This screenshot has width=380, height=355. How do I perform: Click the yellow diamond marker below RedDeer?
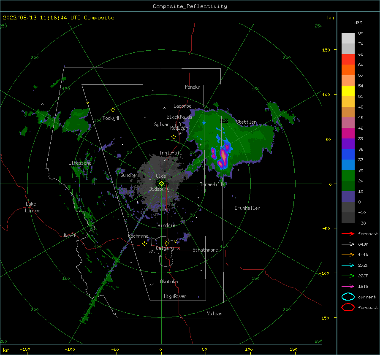pyautogui.click(x=174, y=137)
